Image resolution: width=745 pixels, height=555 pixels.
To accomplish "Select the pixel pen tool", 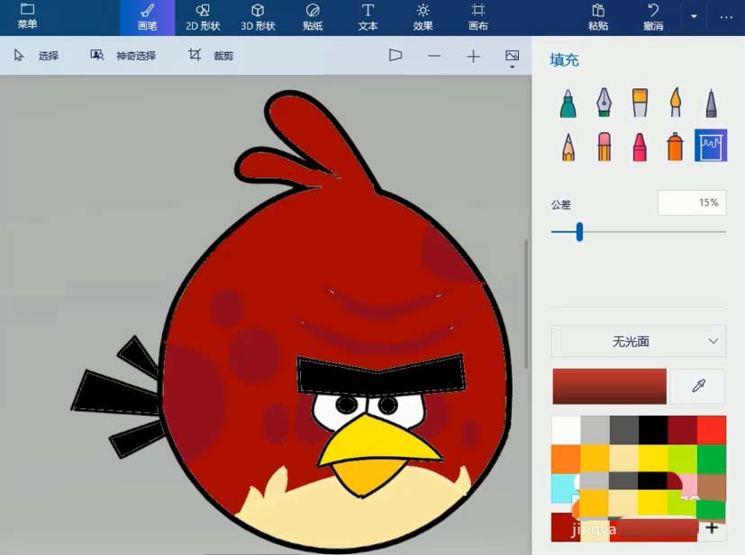I will coord(711,103).
